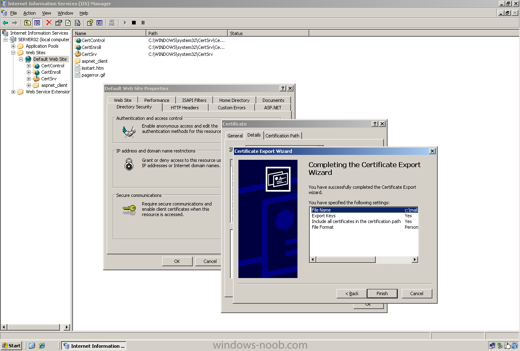Click the SERVER02 computer icon in the tree
Image resolution: width=520 pixels, height=351 pixels.
(13, 40)
